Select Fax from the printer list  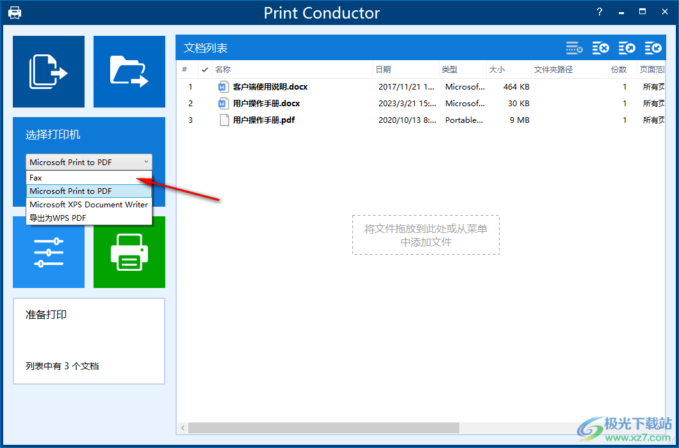pos(89,177)
